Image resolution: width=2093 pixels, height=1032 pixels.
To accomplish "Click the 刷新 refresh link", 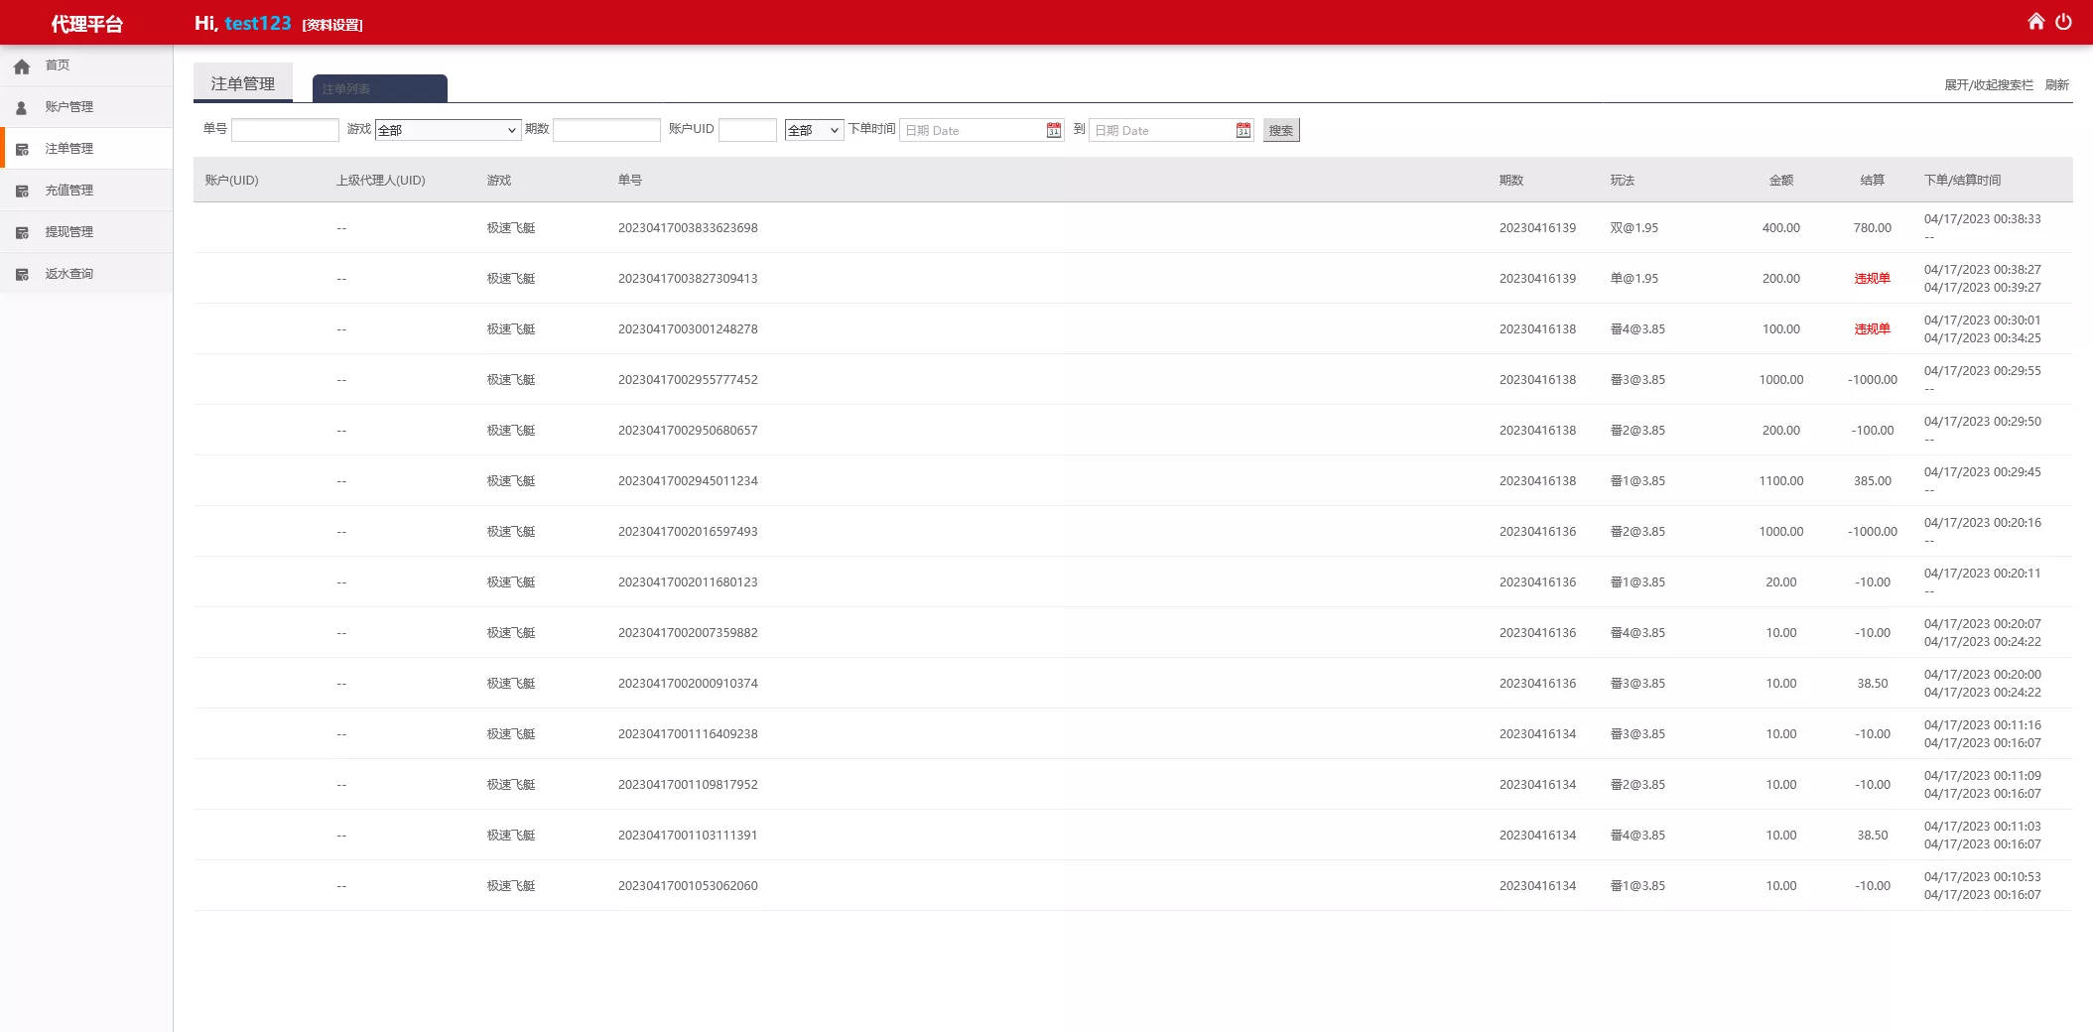I will coord(2056,85).
